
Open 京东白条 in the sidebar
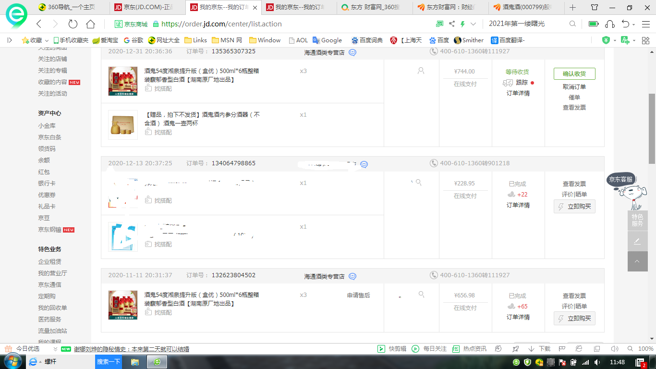coord(49,137)
